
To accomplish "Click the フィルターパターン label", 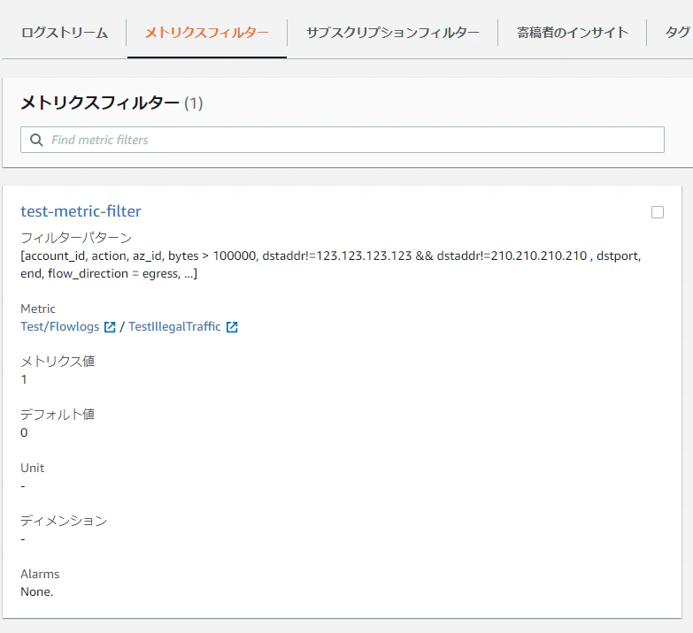I will (x=76, y=238).
